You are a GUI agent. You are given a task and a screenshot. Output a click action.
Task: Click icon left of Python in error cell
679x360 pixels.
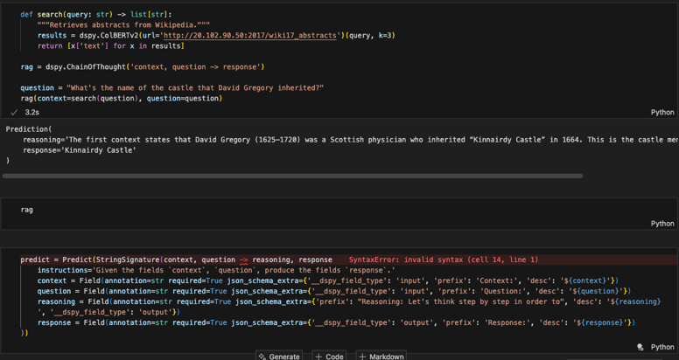[x=640, y=347]
